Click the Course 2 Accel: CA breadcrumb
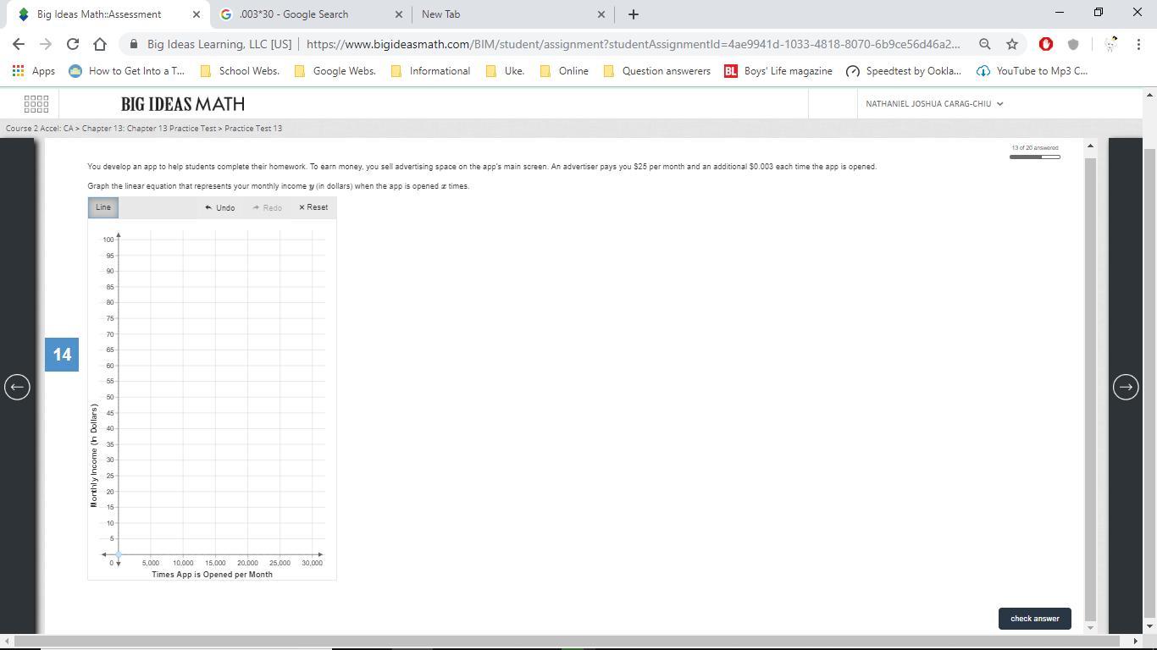Screen dimensions: 1157x650 39,129
